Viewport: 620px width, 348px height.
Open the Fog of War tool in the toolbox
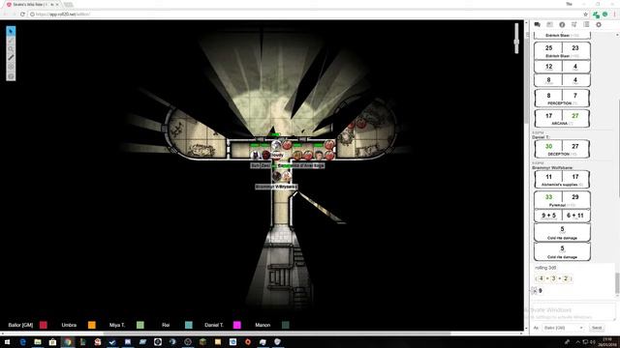(11, 67)
